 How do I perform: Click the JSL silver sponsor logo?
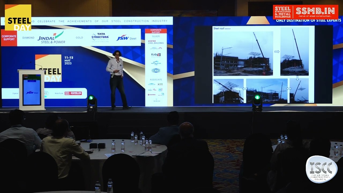coord(156,48)
